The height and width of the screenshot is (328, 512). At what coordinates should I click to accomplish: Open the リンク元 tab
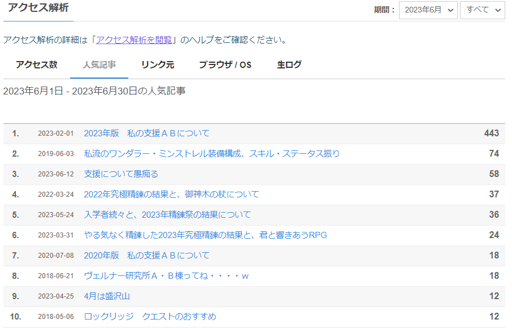(x=158, y=64)
